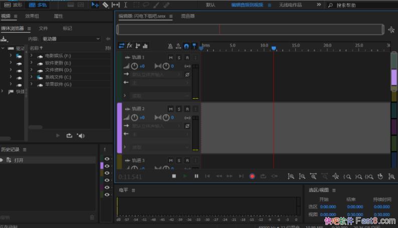Select the Move tool in top toolbar
398x228 pixels.
pyautogui.click(x=95, y=5)
